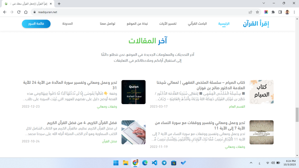
Task: Open Microsoft Store from the taskbar
Action: click(x=174, y=163)
